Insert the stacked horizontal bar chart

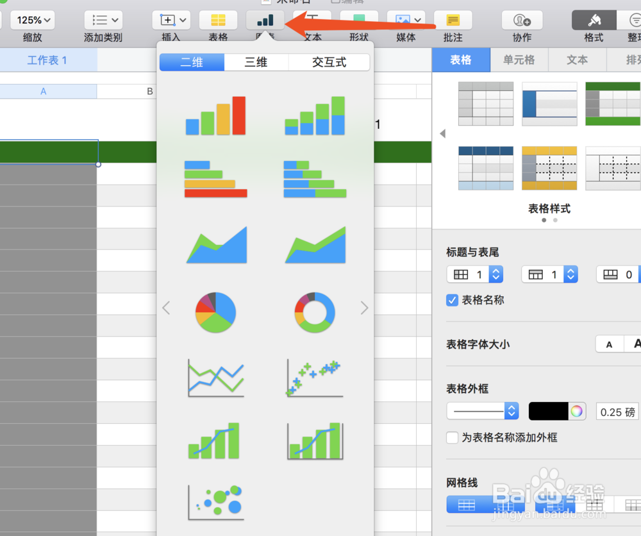[x=315, y=179]
